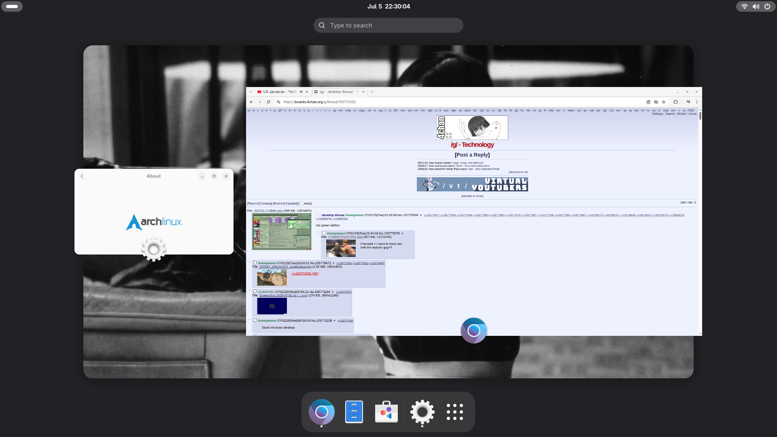Click the Settings gear badge on About window

coord(153,249)
